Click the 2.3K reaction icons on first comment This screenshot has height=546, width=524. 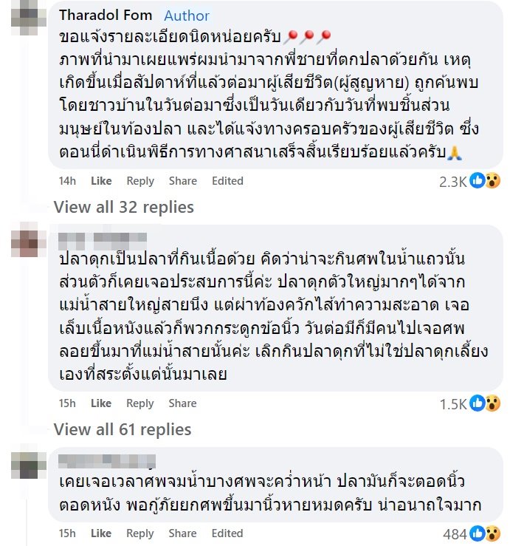tap(485, 180)
